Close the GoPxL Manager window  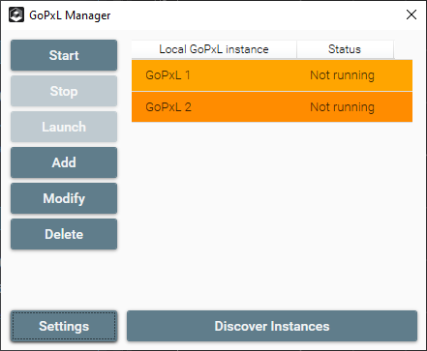coord(412,15)
